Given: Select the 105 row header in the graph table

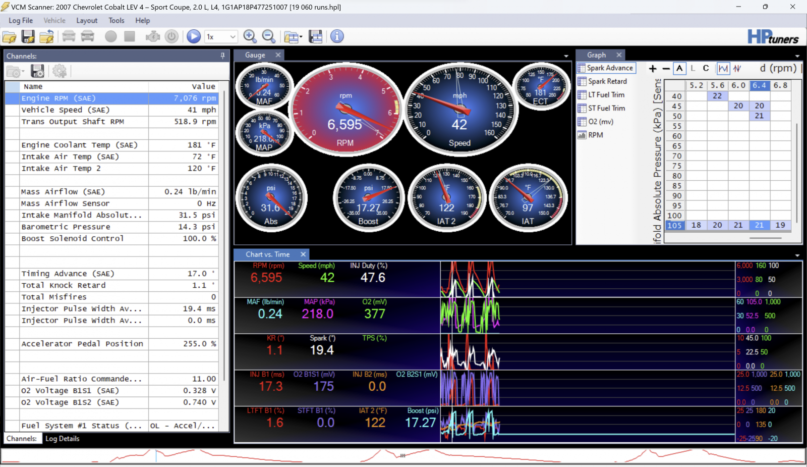Looking at the screenshot, I should coord(675,225).
